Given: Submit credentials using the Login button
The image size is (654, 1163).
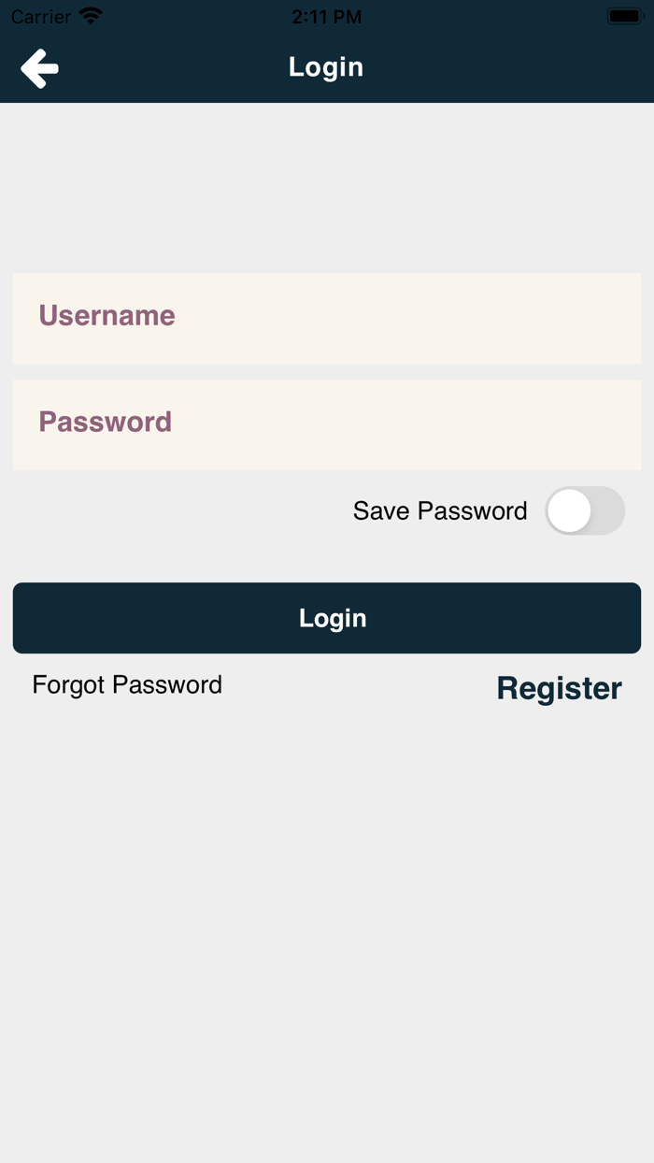Looking at the screenshot, I should (327, 618).
